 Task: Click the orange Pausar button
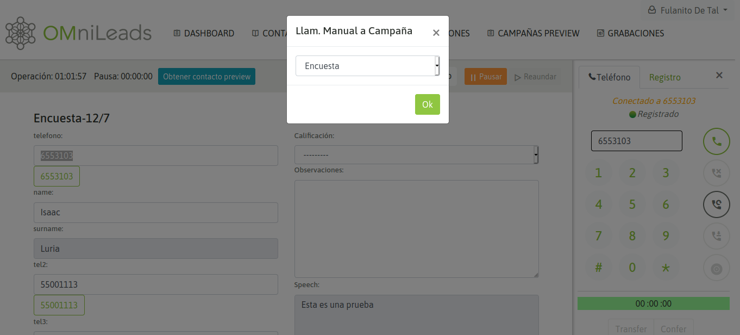click(485, 77)
